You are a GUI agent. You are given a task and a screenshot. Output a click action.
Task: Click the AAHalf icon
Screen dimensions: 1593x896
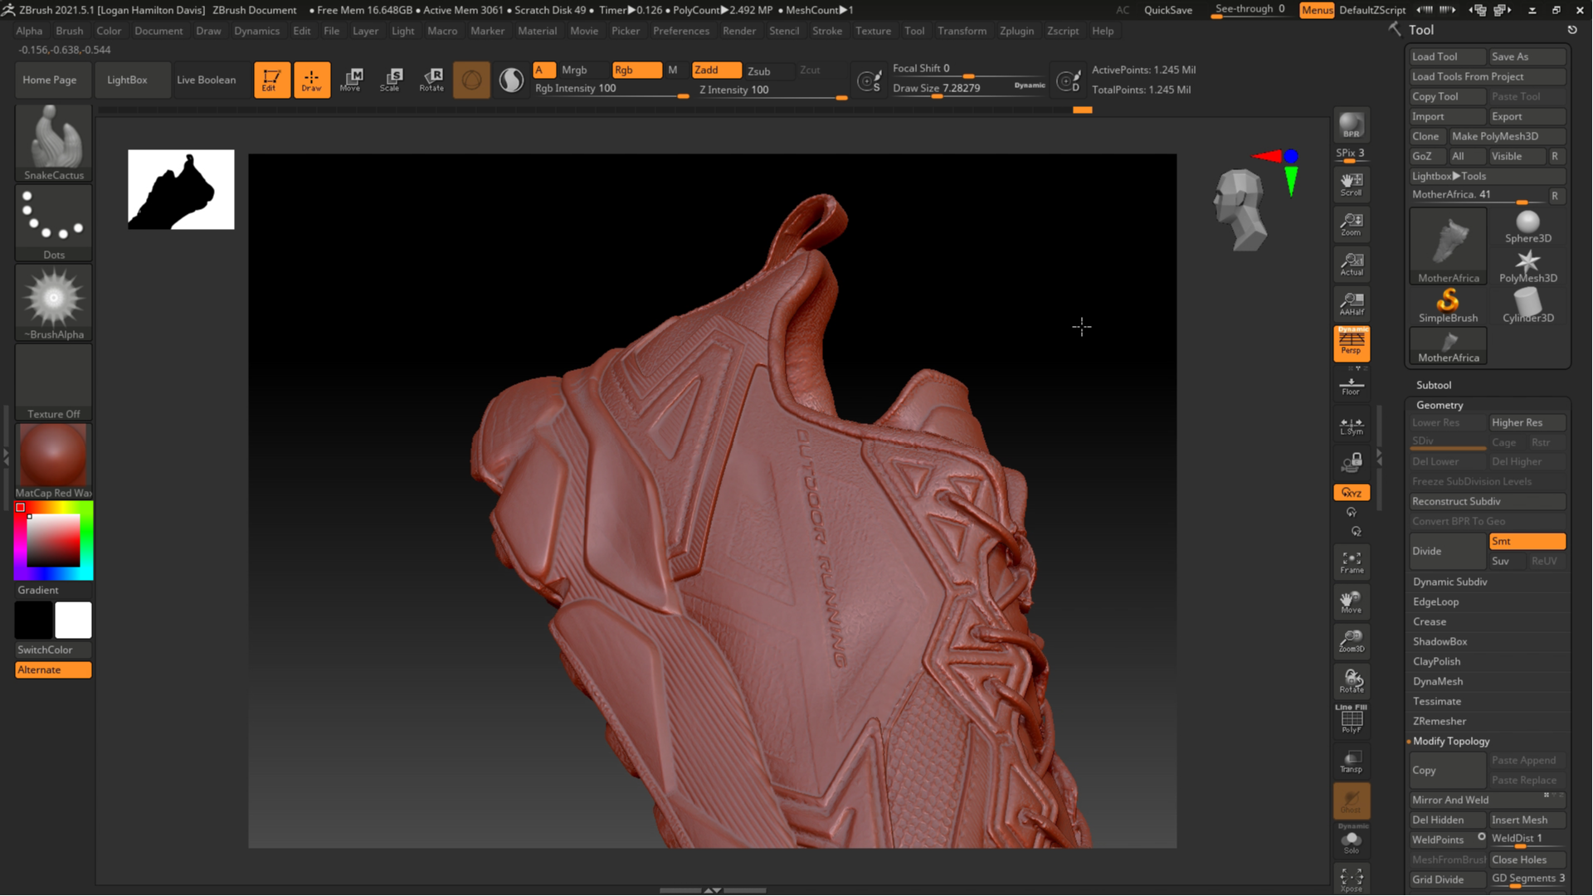pos(1351,304)
